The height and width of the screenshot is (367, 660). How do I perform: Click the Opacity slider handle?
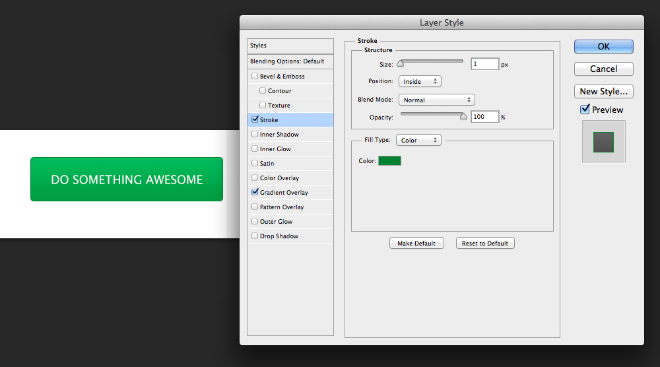coord(463,117)
